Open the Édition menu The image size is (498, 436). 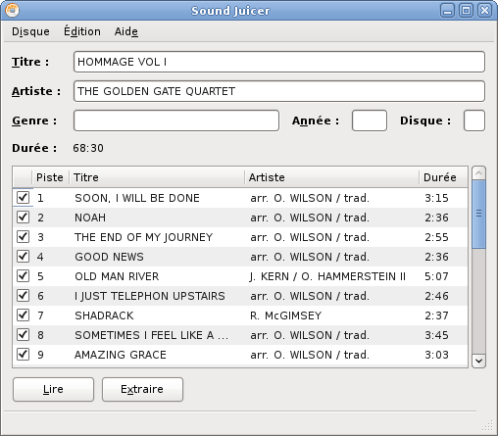(82, 31)
